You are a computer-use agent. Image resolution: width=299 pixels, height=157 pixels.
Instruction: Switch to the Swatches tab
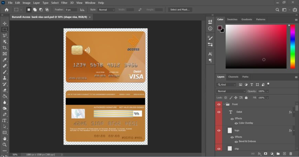click(x=232, y=20)
